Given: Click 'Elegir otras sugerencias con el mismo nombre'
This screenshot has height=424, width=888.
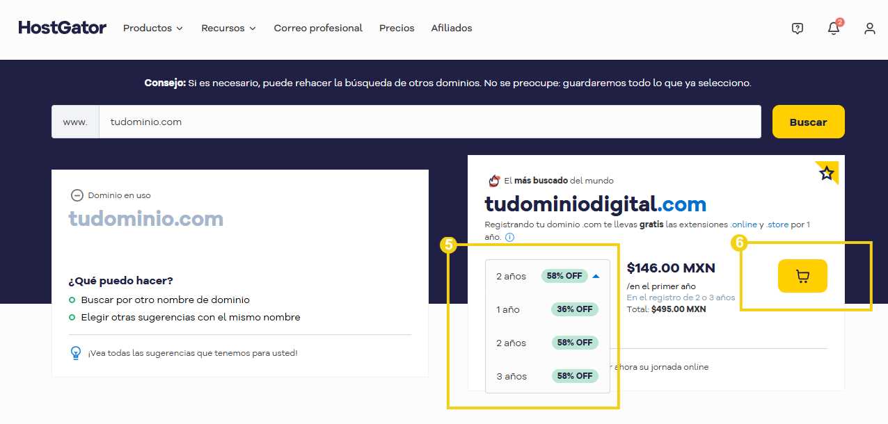Looking at the screenshot, I should click(x=191, y=318).
